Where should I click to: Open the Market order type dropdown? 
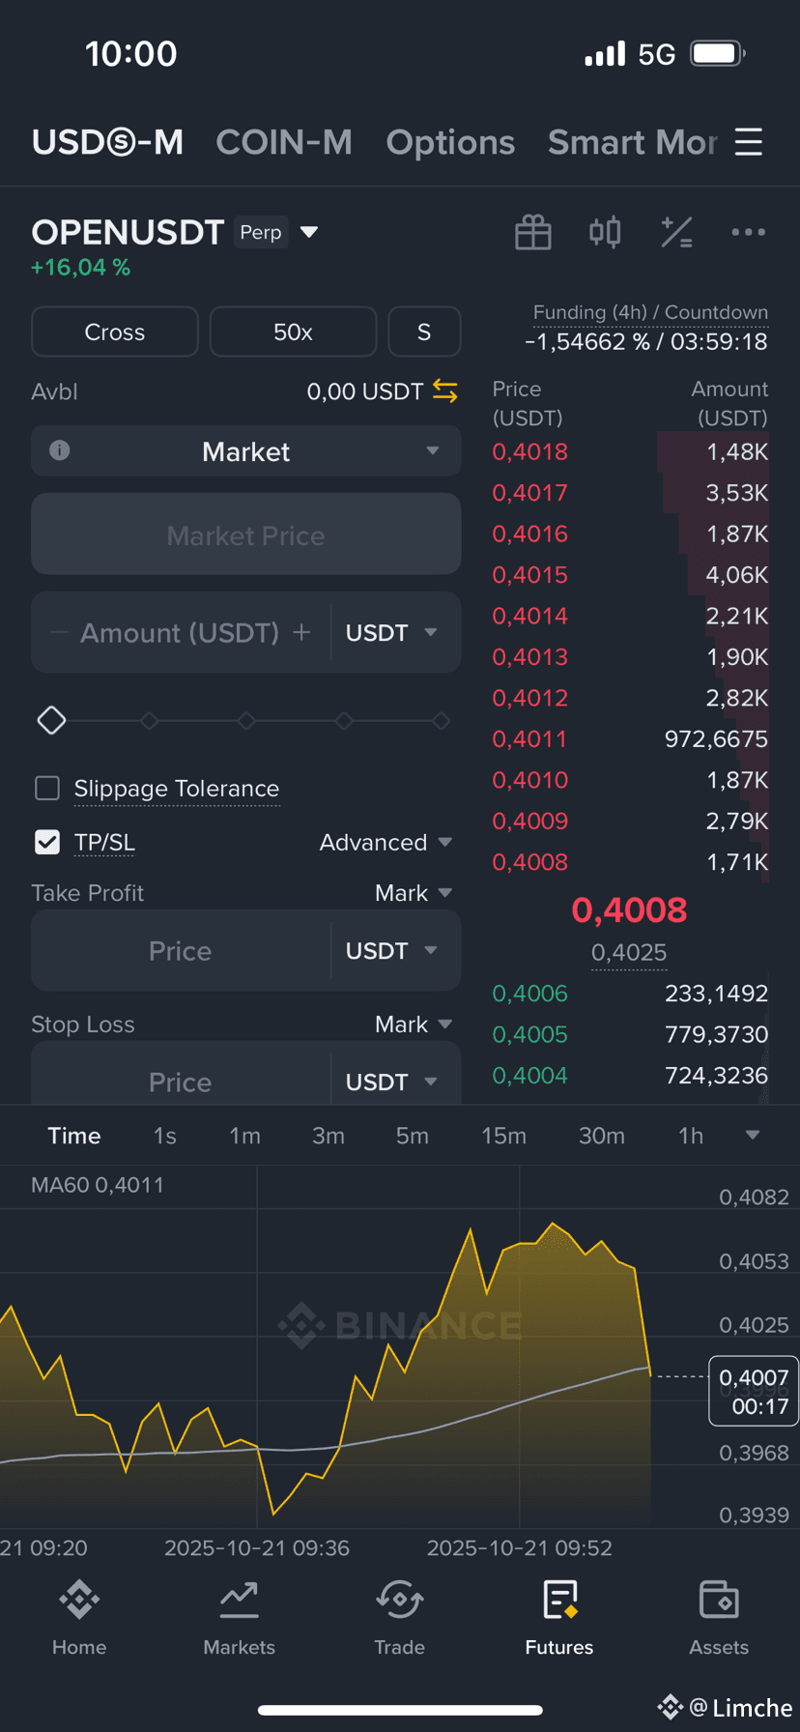click(x=246, y=451)
